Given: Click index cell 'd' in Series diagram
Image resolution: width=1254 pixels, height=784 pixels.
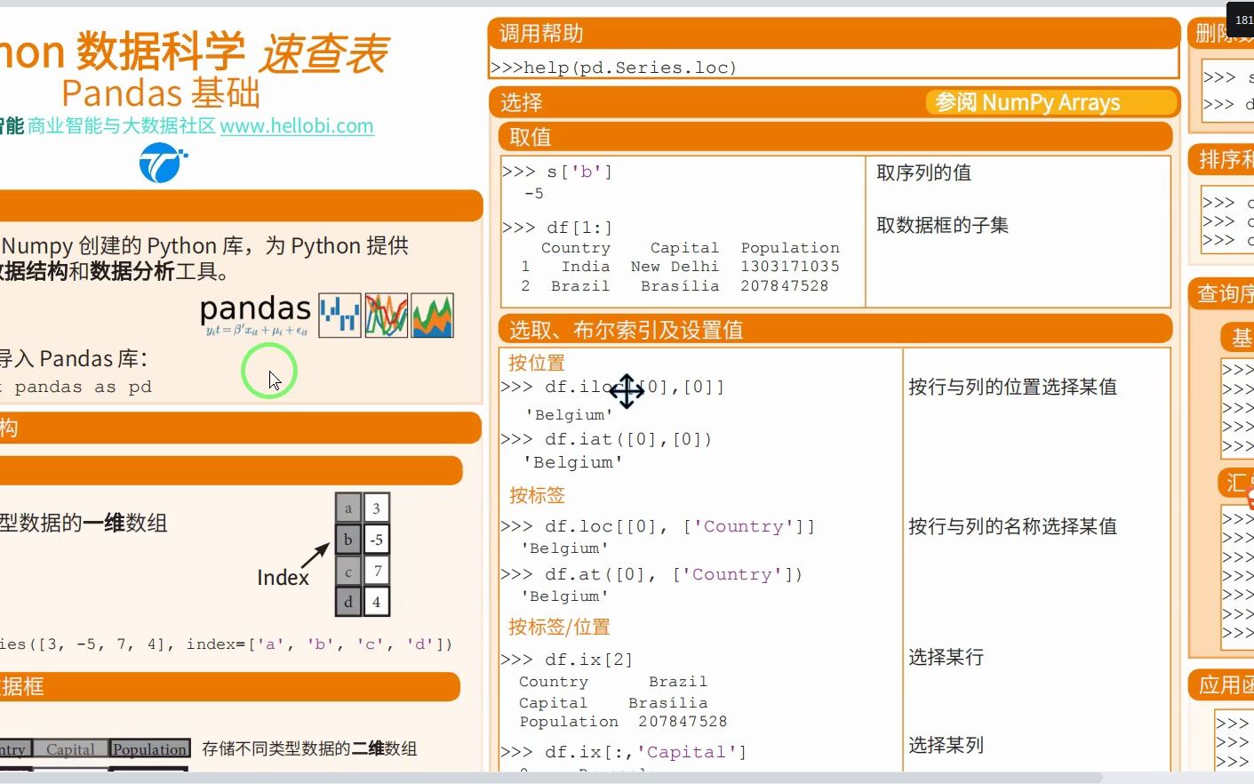Looking at the screenshot, I should click(348, 602).
